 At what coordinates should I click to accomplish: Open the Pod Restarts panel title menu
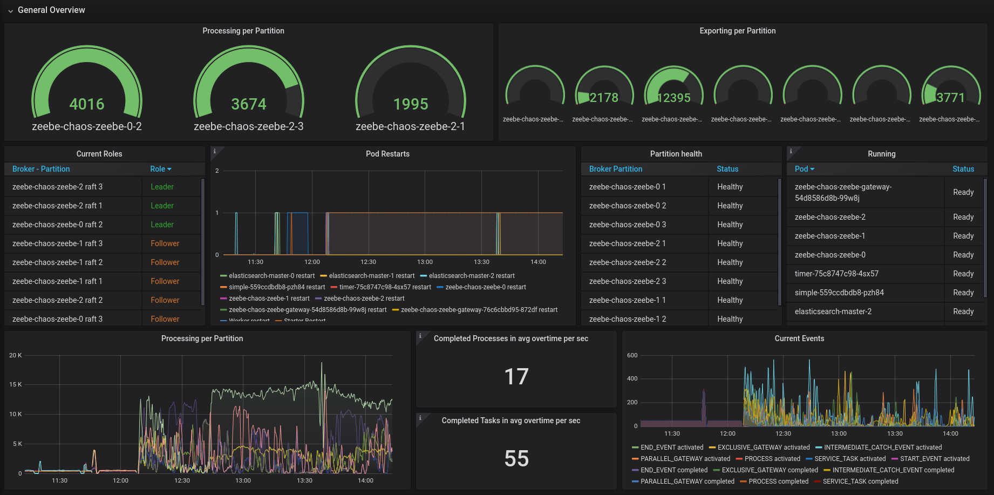point(387,154)
